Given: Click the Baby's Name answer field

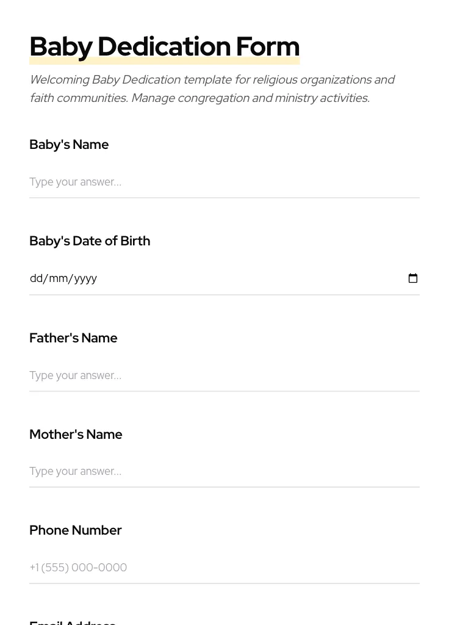Looking at the screenshot, I should (224, 182).
